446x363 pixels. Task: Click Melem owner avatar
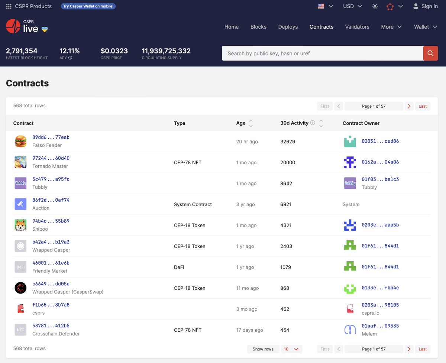coord(350,330)
